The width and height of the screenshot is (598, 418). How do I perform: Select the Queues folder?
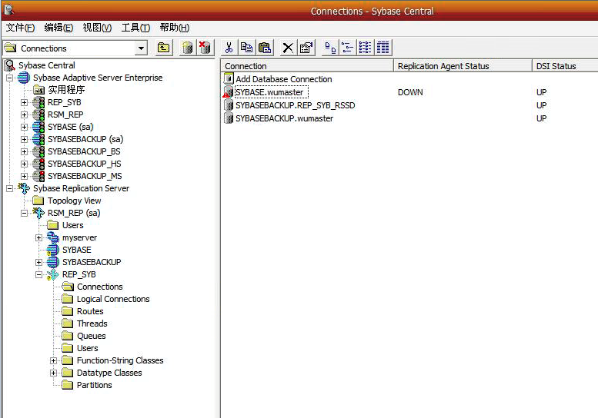tap(91, 336)
